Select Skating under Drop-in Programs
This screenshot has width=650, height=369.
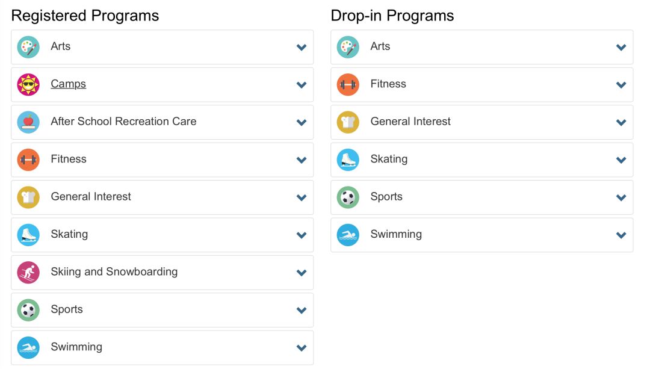[389, 160]
